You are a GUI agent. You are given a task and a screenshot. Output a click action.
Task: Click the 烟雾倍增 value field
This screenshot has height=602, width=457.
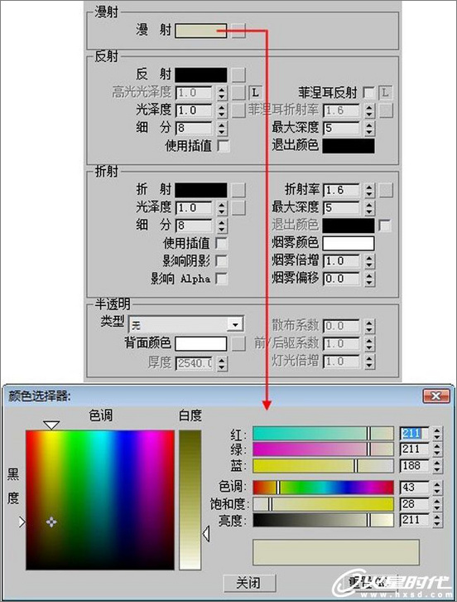tap(342, 261)
